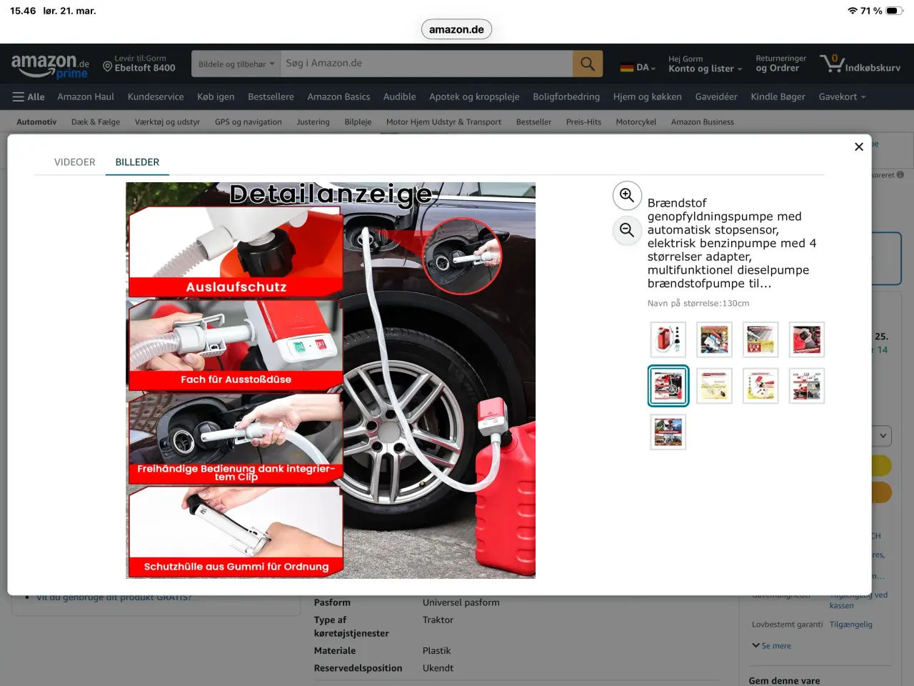Select the first thumbnail showing red canister pump
914x686 pixels.
(x=668, y=339)
